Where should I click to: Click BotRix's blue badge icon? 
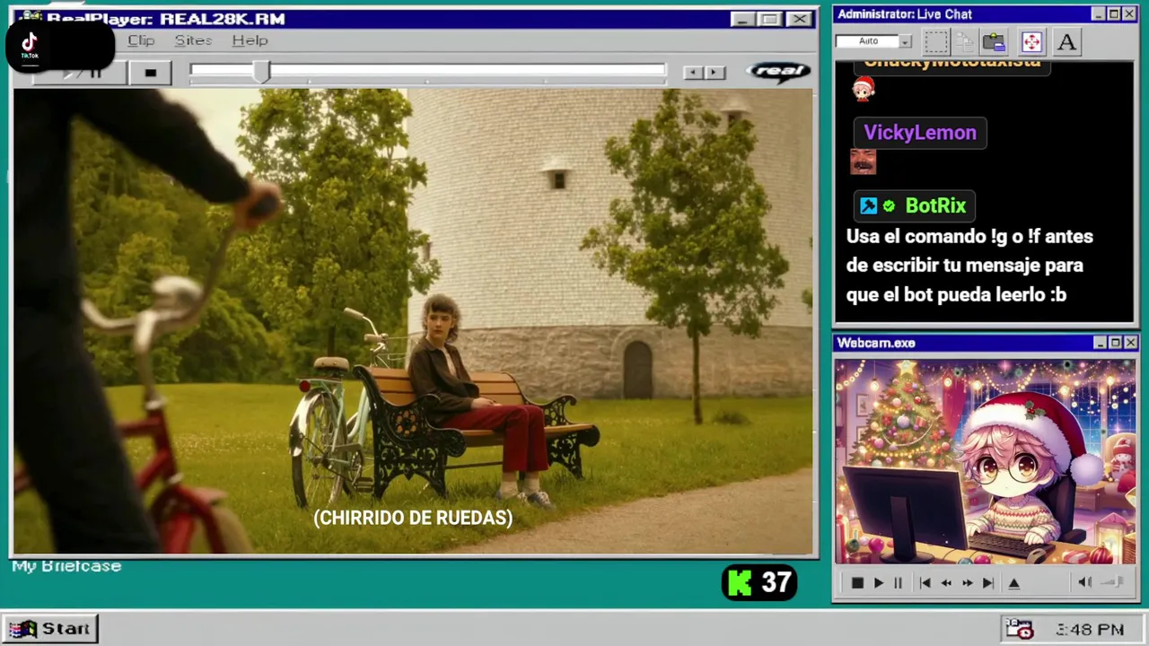pyautogui.click(x=868, y=206)
